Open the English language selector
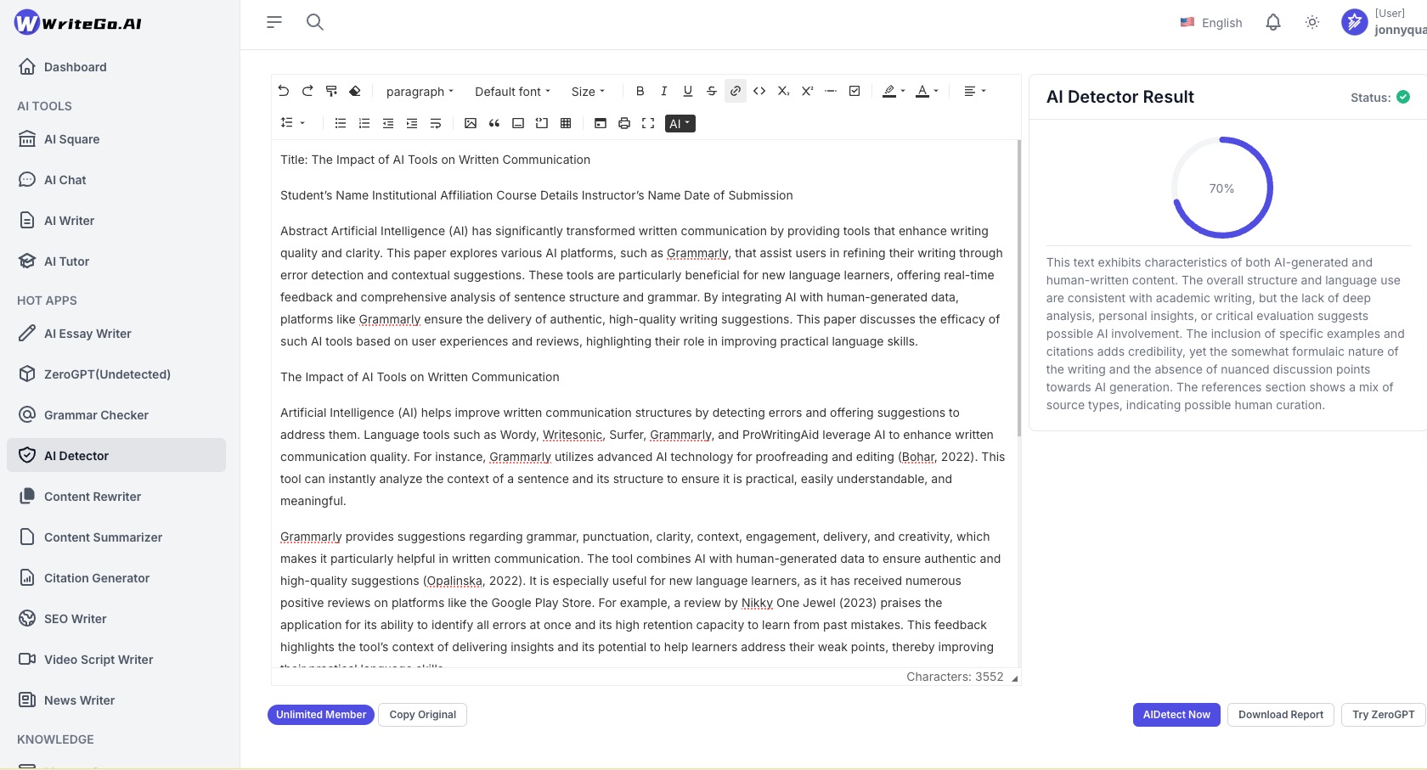The width and height of the screenshot is (1427, 770). click(x=1211, y=23)
